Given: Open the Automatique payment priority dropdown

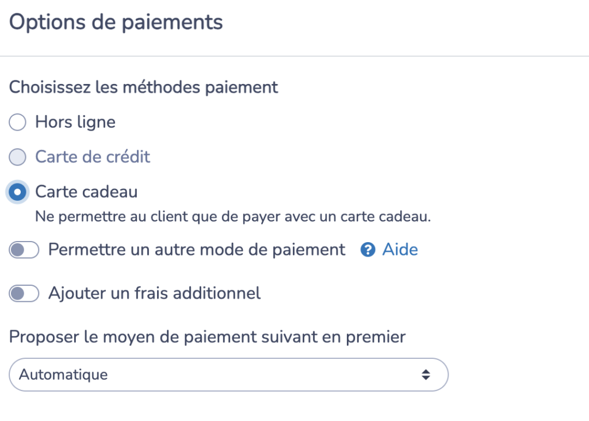Looking at the screenshot, I should click(228, 374).
